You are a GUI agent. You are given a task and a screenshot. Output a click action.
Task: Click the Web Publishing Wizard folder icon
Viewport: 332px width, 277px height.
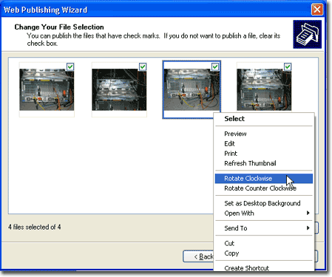point(307,34)
